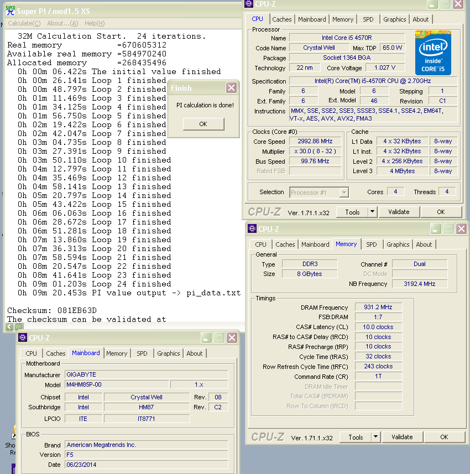Viewport: 470px width, 474px height.
Task: Expand Tools dropdown arrow in top CPU-Z window
Action: [x=372, y=212]
